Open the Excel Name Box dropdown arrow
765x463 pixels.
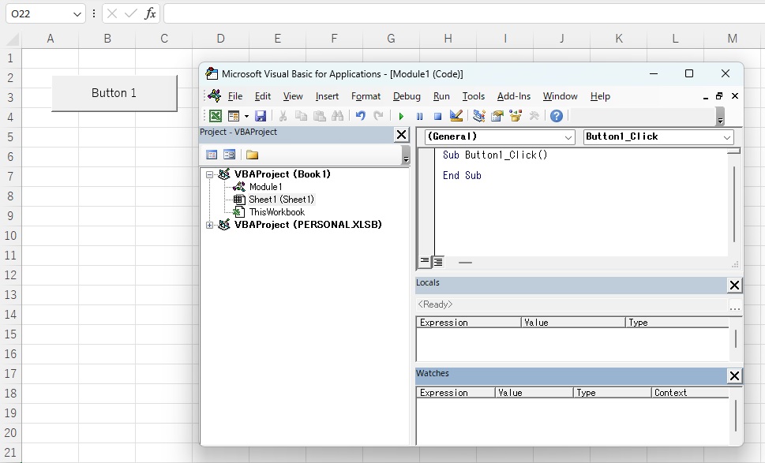tap(77, 14)
